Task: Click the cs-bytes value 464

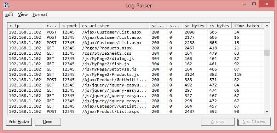Action: pos(213,59)
